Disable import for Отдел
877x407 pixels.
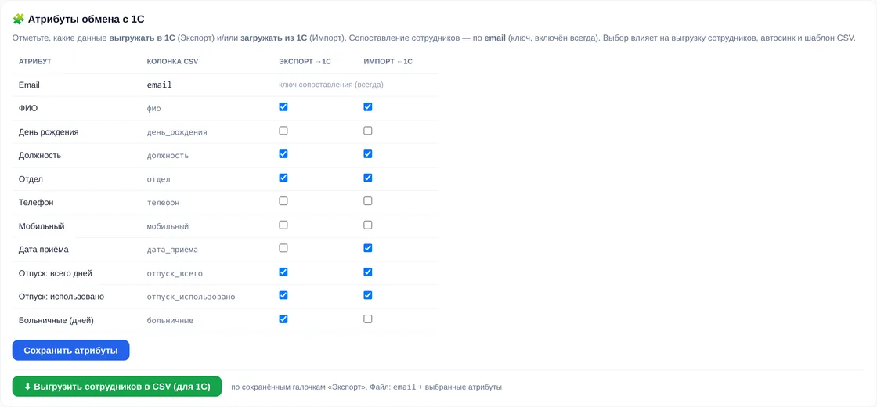tap(367, 178)
